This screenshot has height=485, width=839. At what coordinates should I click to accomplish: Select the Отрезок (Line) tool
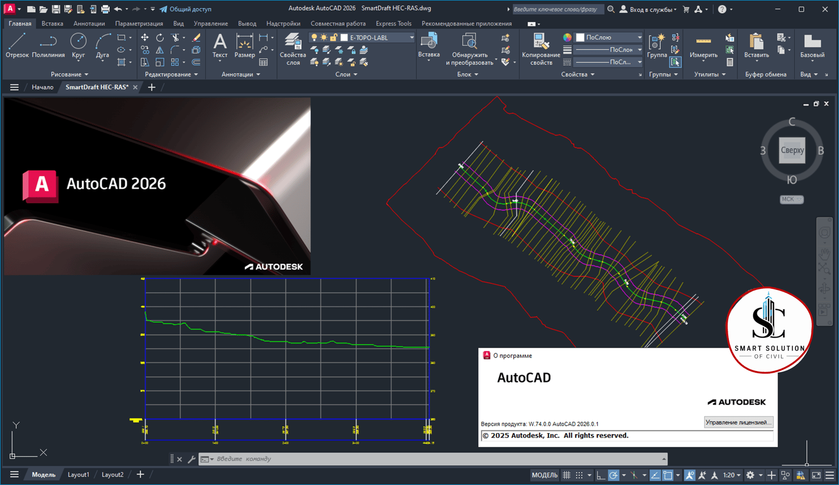(x=17, y=45)
